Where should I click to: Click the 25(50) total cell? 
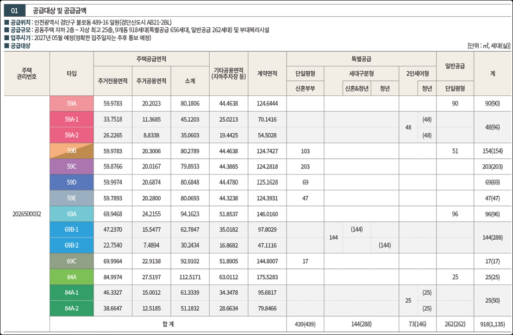click(x=492, y=300)
